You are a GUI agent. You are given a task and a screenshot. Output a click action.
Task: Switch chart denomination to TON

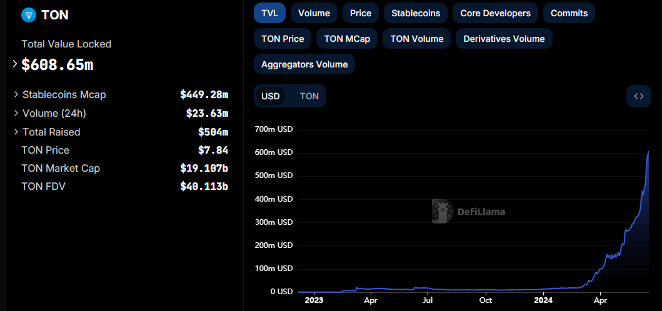coord(309,96)
